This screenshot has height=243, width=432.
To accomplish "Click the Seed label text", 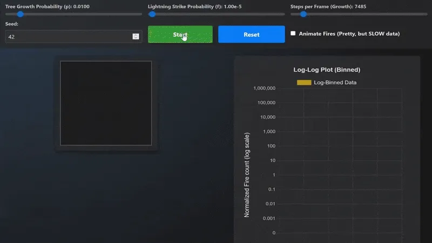I will (12, 24).
